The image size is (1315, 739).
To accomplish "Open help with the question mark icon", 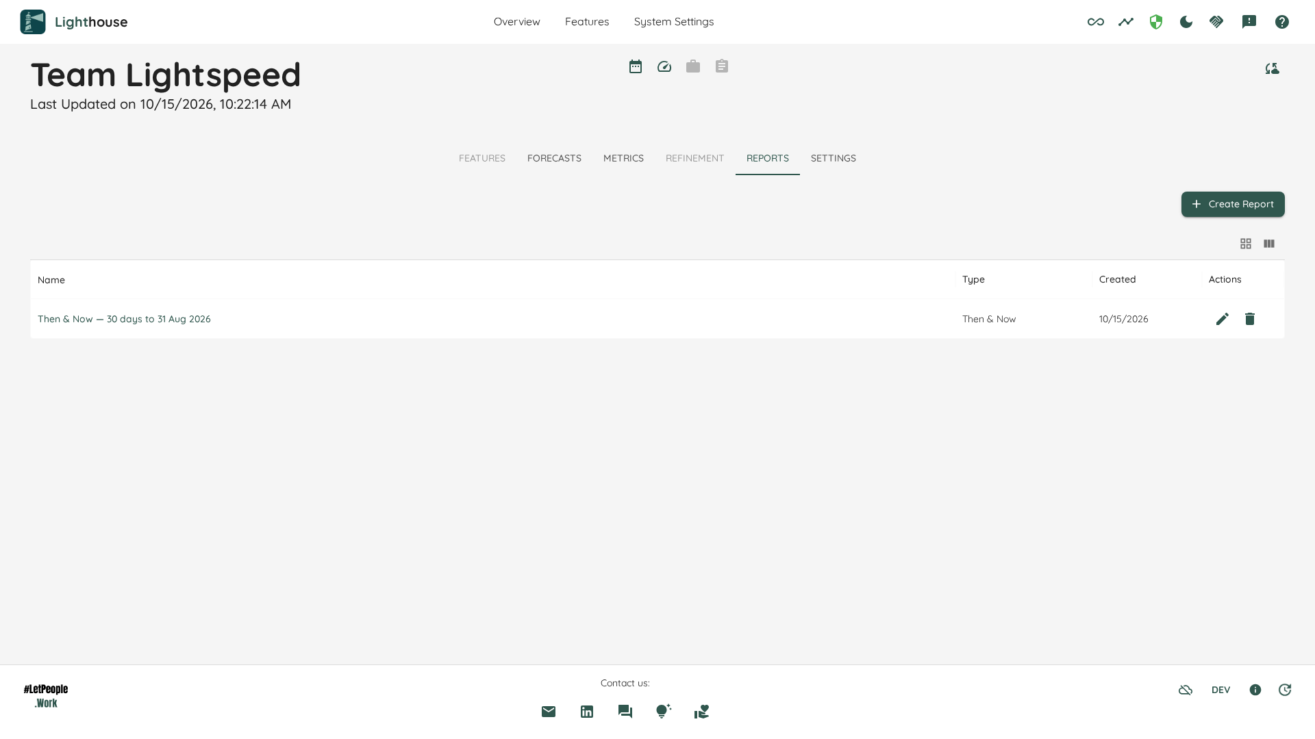I will click(x=1282, y=22).
